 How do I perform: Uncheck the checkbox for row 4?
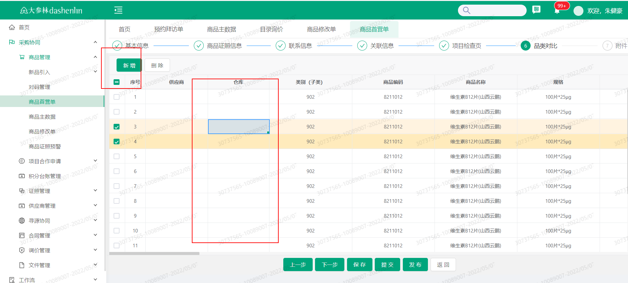click(117, 141)
